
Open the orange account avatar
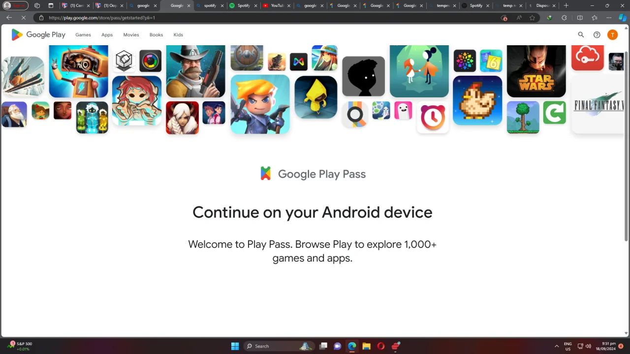point(612,35)
